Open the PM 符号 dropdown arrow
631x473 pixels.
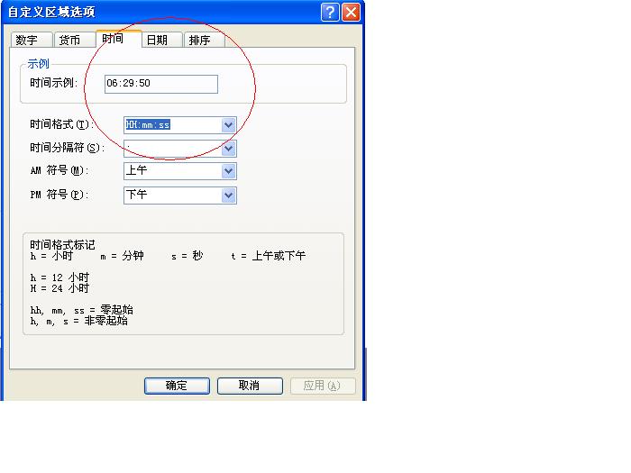229,196
